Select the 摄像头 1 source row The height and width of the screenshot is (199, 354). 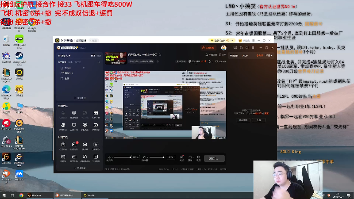tap(79, 73)
